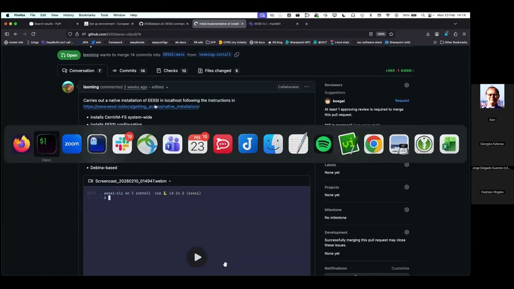514x289 pixels.
Task: Switch to the Checks tab
Action: point(171,71)
